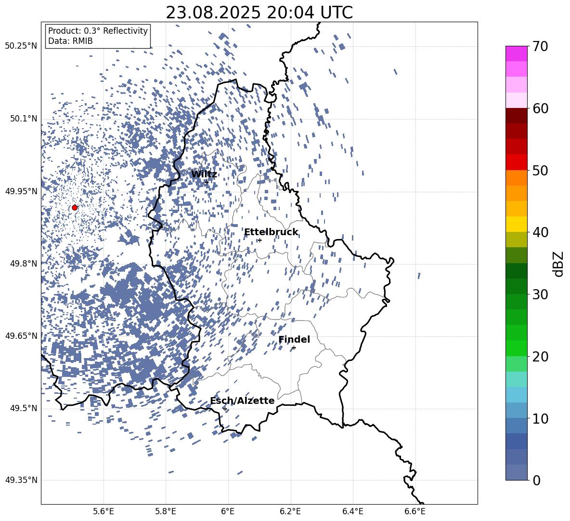This screenshot has height=521, width=570.
Task: Click the Ettelbruck city label
Action: (271, 232)
